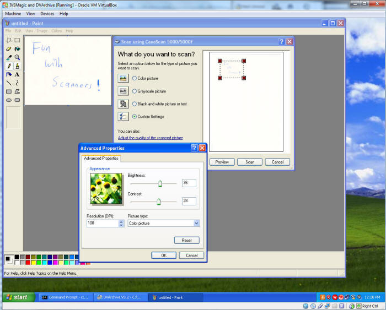
Task: Select the straight Line tool
Action: [x=9, y=83]
